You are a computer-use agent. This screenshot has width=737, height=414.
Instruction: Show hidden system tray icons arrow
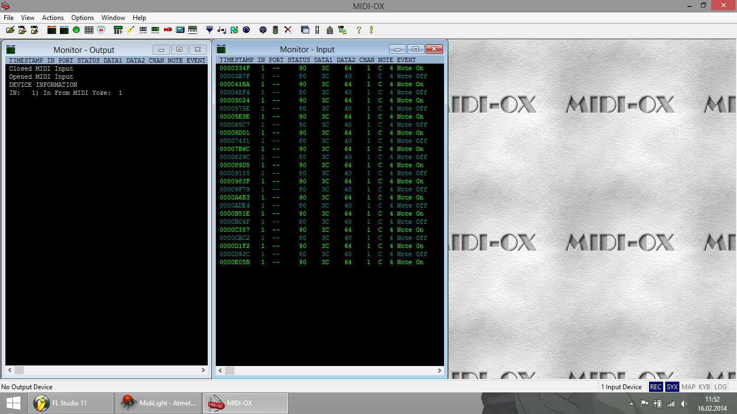click(x=631, y=403)
